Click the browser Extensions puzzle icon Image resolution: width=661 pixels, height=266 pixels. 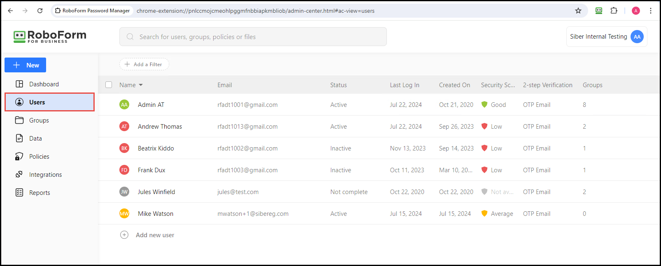tap(614, 11)
